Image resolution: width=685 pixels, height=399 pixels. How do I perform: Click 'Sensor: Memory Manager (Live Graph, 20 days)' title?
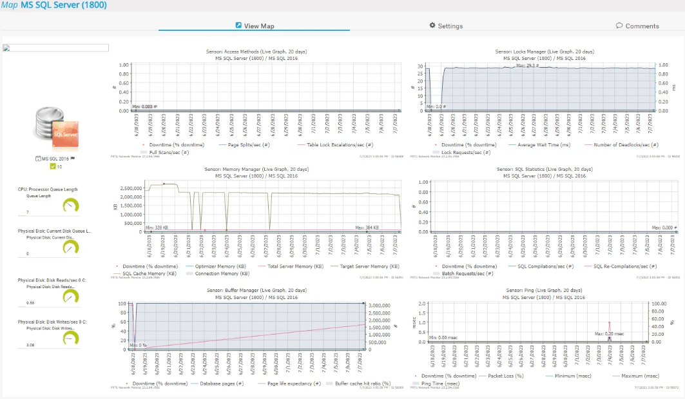click(x=256, y=169)
